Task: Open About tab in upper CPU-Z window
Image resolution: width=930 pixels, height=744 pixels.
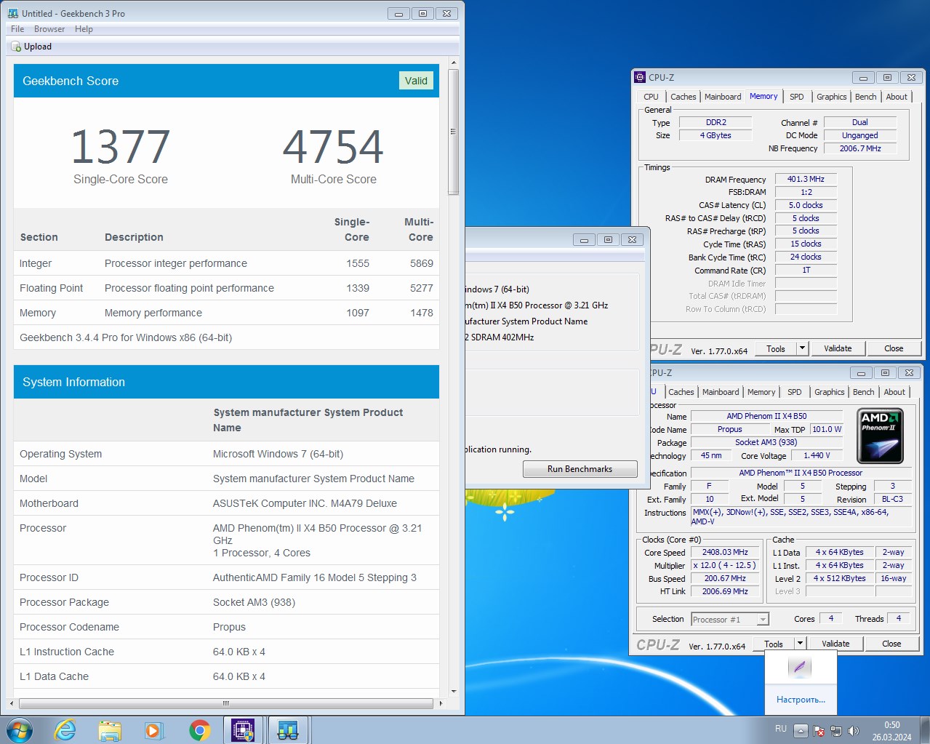Action: (x=897, y=97)
